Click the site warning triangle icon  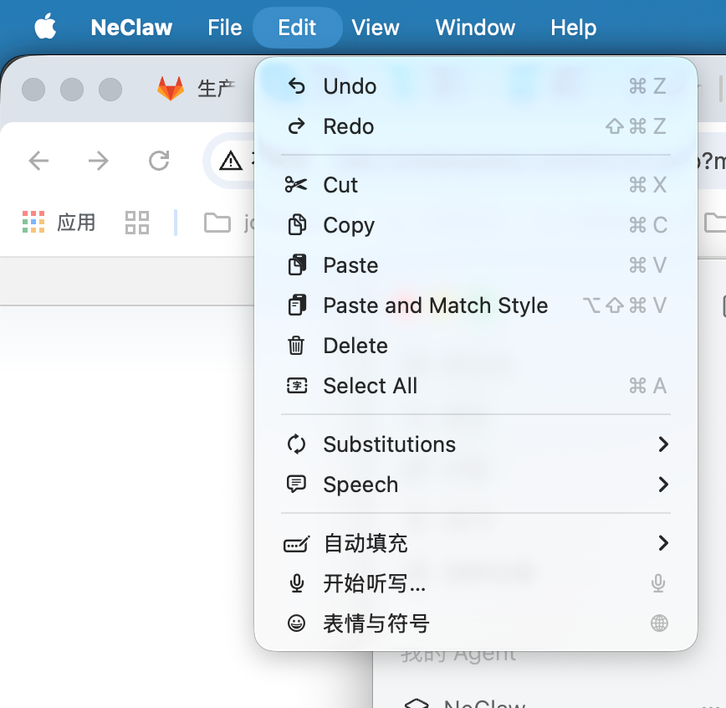231,162
